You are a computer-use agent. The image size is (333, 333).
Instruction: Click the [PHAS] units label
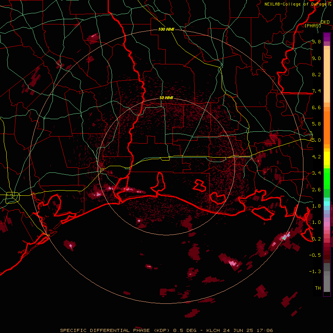[313, 26]
